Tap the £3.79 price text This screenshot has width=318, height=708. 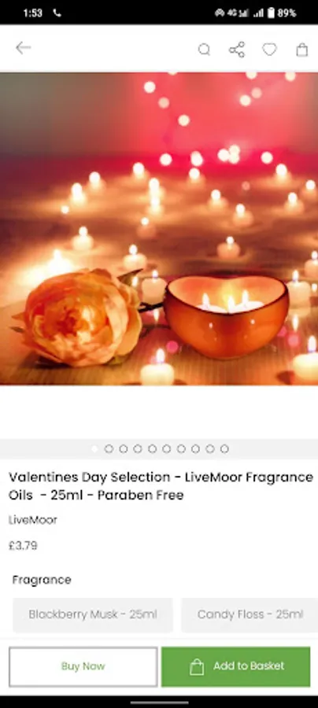[x=23, y=545]
